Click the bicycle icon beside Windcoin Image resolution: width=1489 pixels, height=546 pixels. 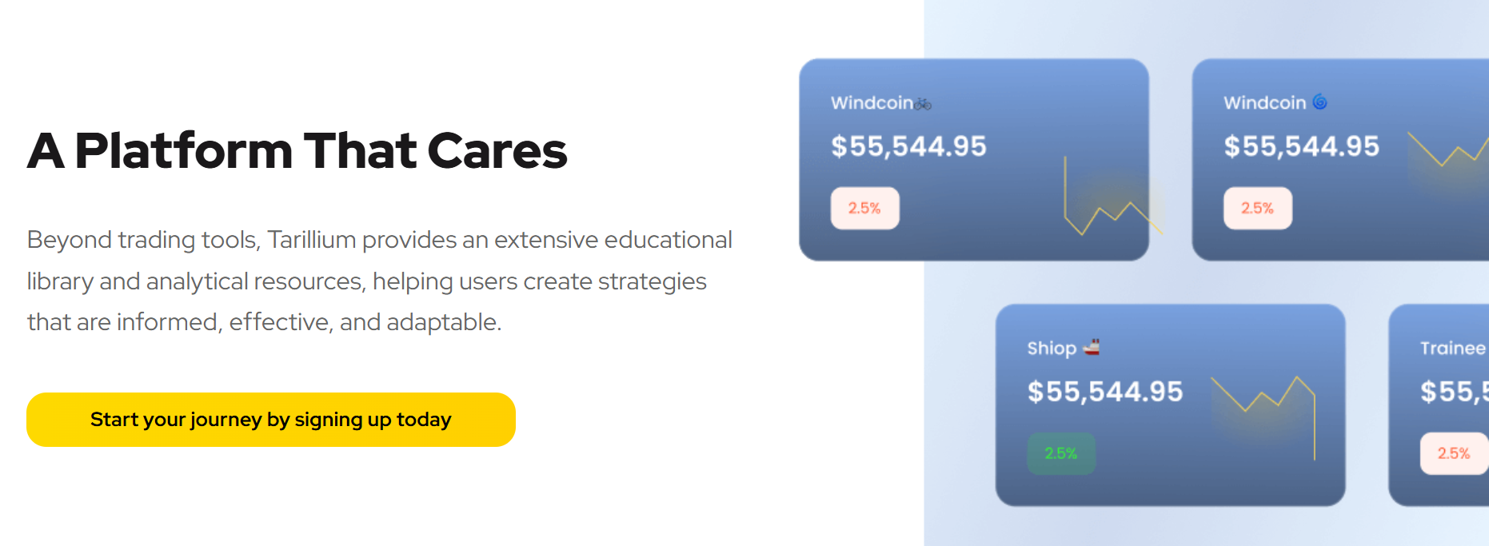[x=924, y=104]
